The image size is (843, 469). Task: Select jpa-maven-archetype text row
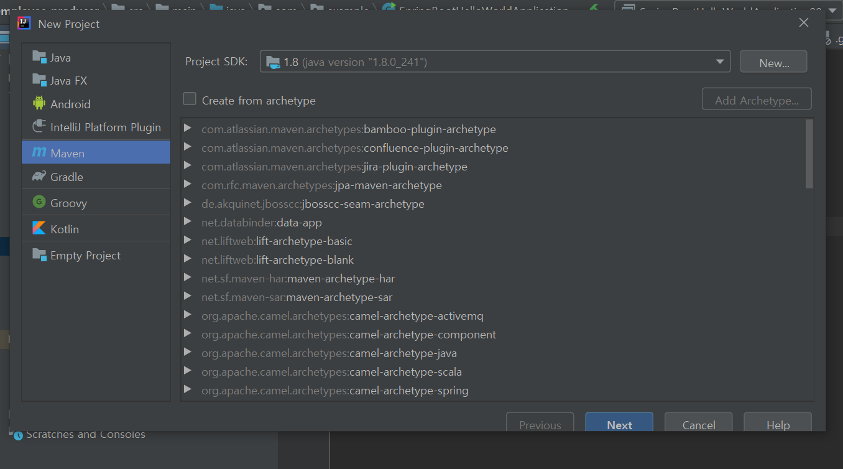point(321,185)
